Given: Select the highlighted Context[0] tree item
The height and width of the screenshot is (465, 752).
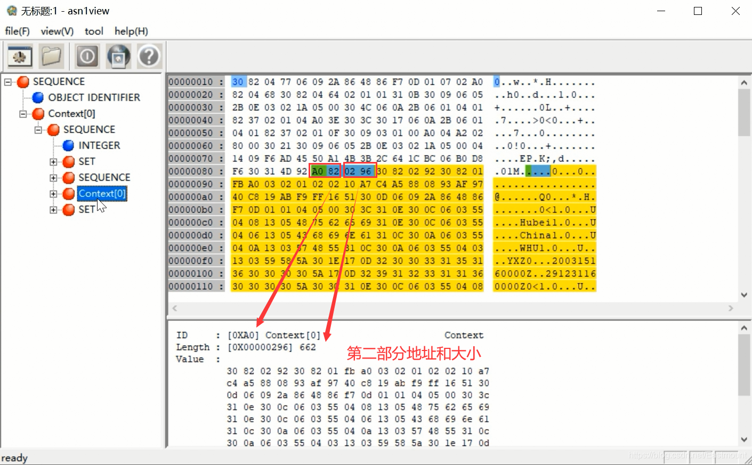Looking at the screenshot, I should click(x=102, y=193).
